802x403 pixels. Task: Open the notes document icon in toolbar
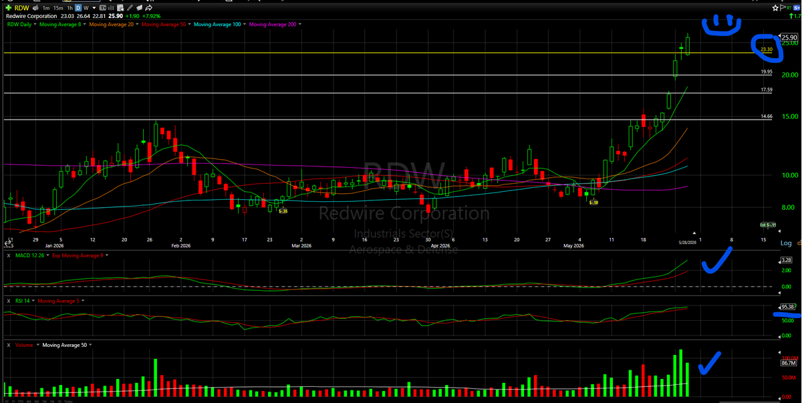coord(121,8)
